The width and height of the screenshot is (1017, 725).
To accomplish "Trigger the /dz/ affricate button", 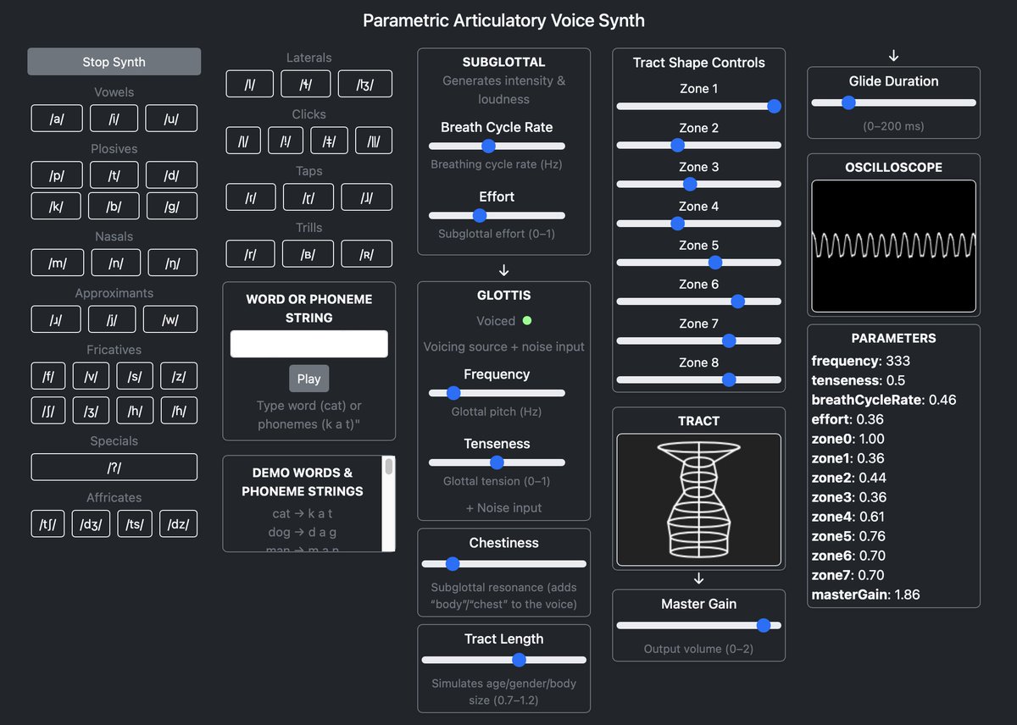I will point(178,524).
